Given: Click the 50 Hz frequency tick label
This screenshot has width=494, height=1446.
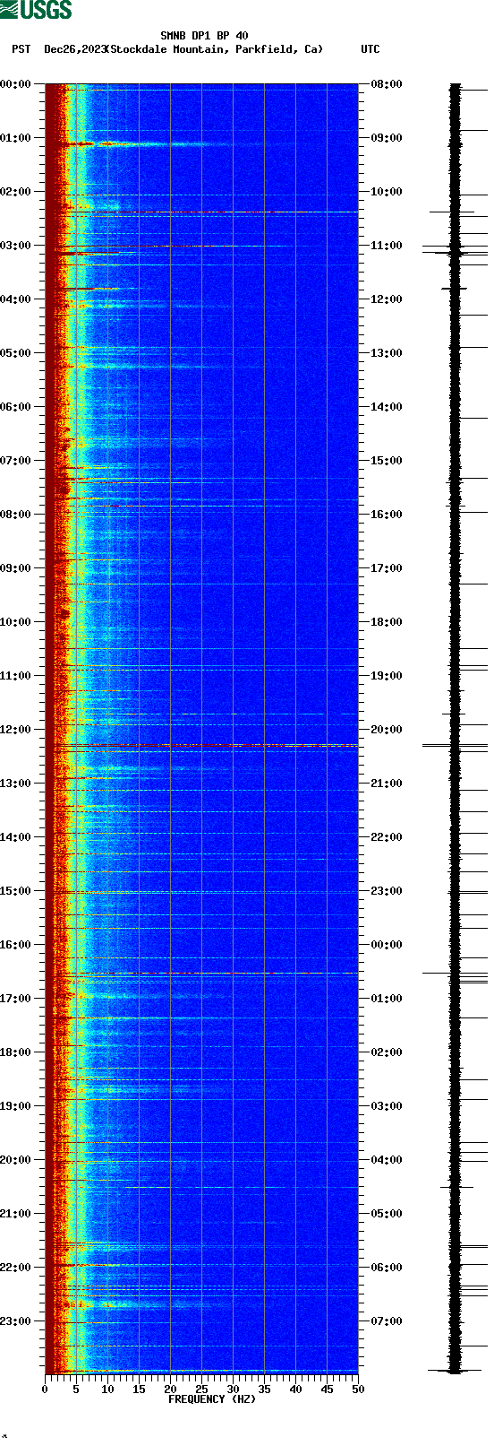Looking at the screenshot, I should pyautogui.click(x=358, y=1390).
